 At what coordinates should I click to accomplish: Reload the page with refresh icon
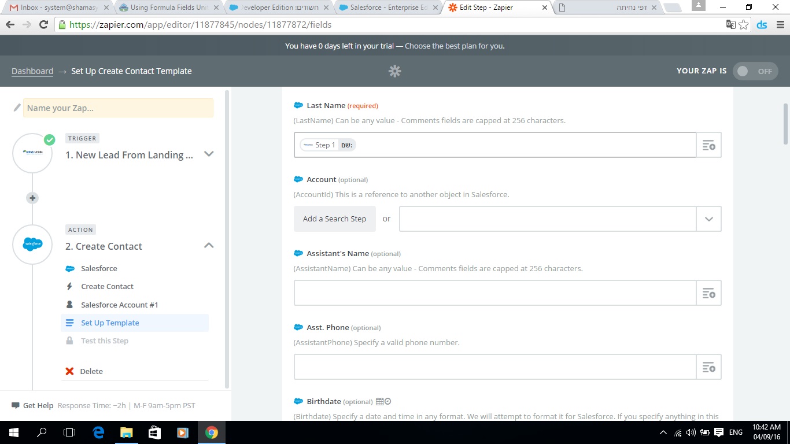[x=43, y=25]
